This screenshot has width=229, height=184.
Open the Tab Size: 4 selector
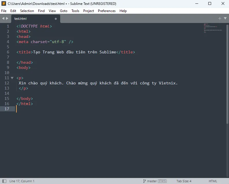184,181
